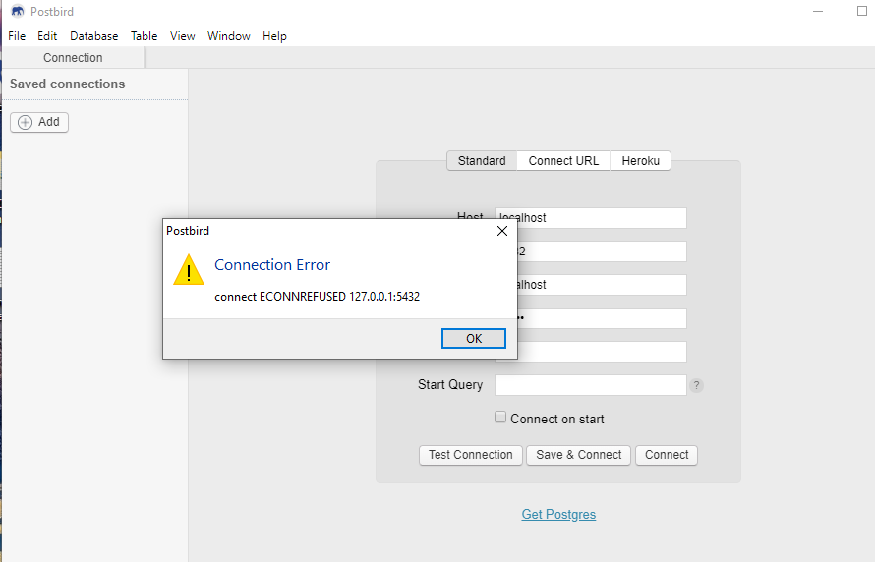Switch to the Heroku tab
Screen dimensions: 875x562
[x=640, y=160]
